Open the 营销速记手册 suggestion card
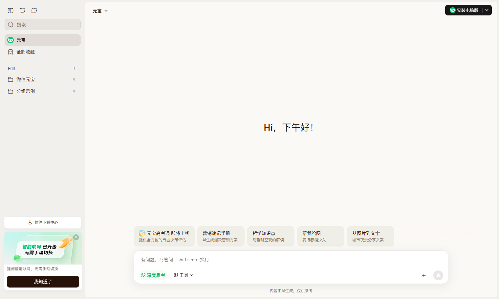Screen dimensions: 499x299 (221, 236)
